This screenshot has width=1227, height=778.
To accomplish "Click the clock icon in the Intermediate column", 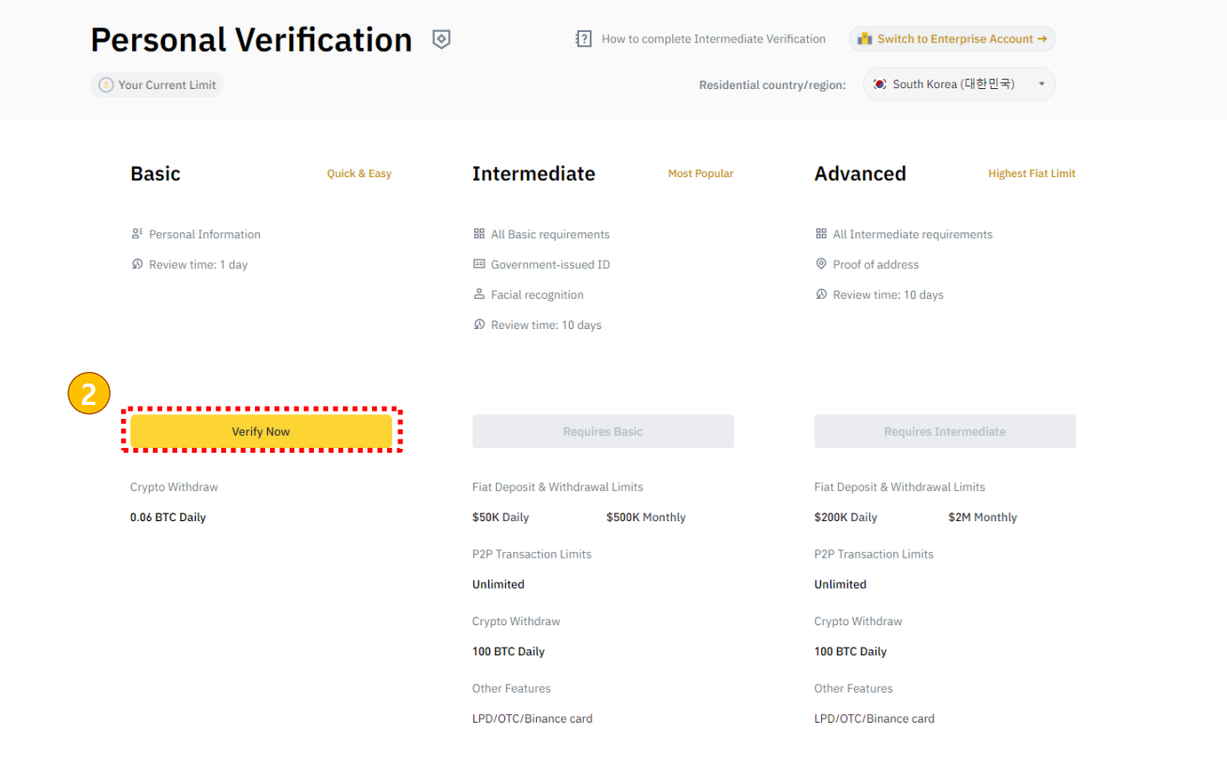I will (x=479, y=324).
